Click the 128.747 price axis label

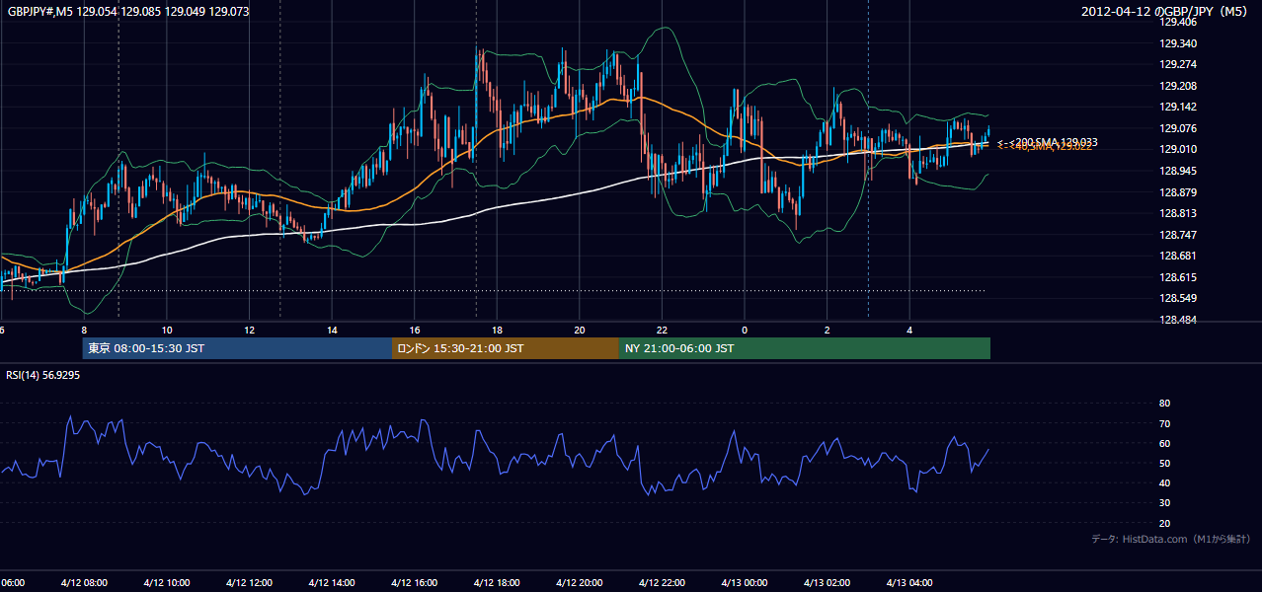point(1178,235)
